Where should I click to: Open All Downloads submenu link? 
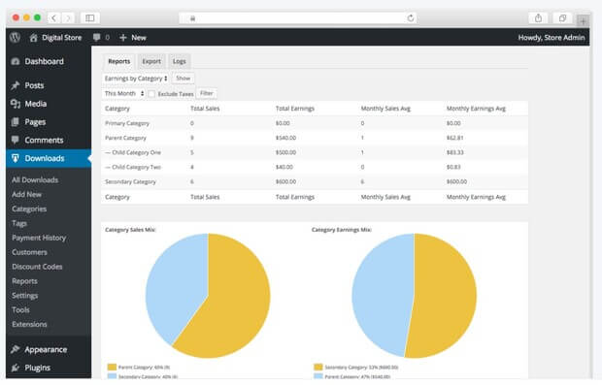35,179
